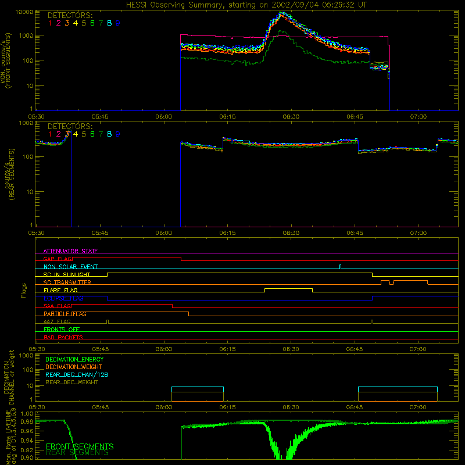Click '05:30' time label under Flags plot

point(37,349)
